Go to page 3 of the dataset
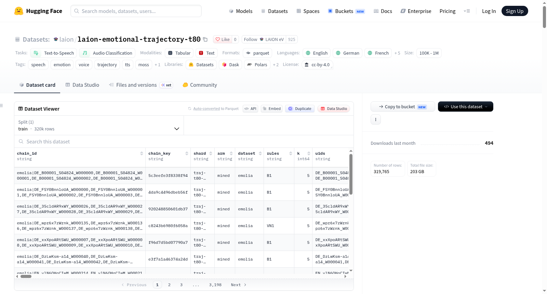This screenshot has width=547, height=294. pos(181,285)
